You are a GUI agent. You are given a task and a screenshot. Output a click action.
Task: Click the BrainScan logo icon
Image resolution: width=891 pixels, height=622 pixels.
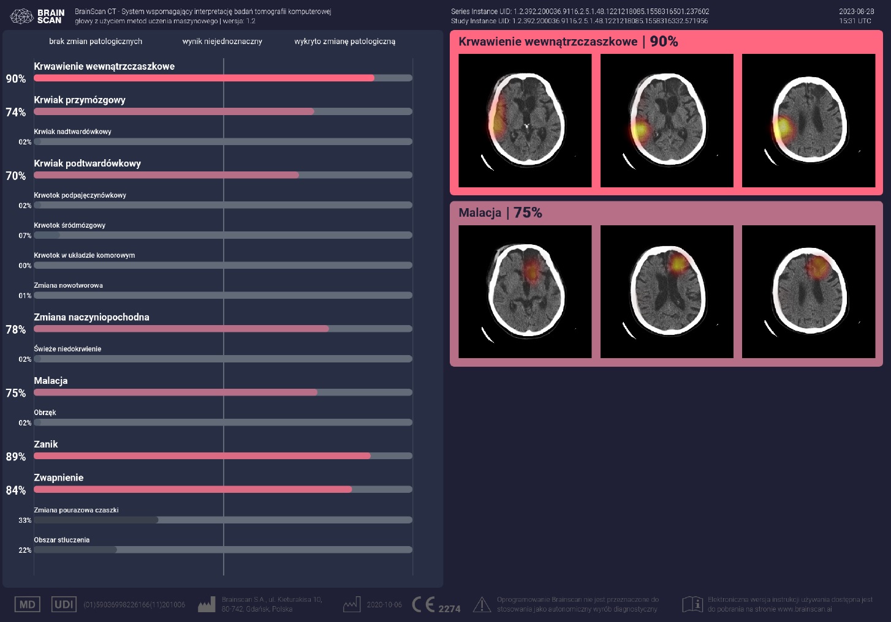(x=23, y=16)
